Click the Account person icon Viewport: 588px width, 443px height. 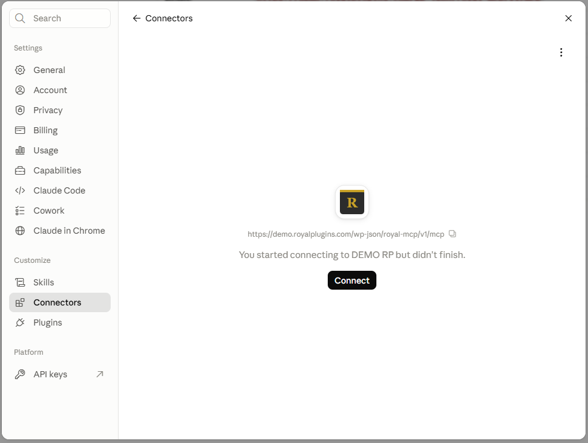[20, 90]
